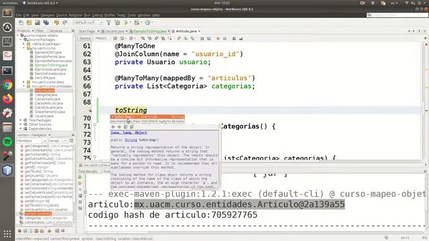Viewport: 429px width, 241px height.
Task: Click the Debug Project toolbar icon
Action: coord(137,23)
